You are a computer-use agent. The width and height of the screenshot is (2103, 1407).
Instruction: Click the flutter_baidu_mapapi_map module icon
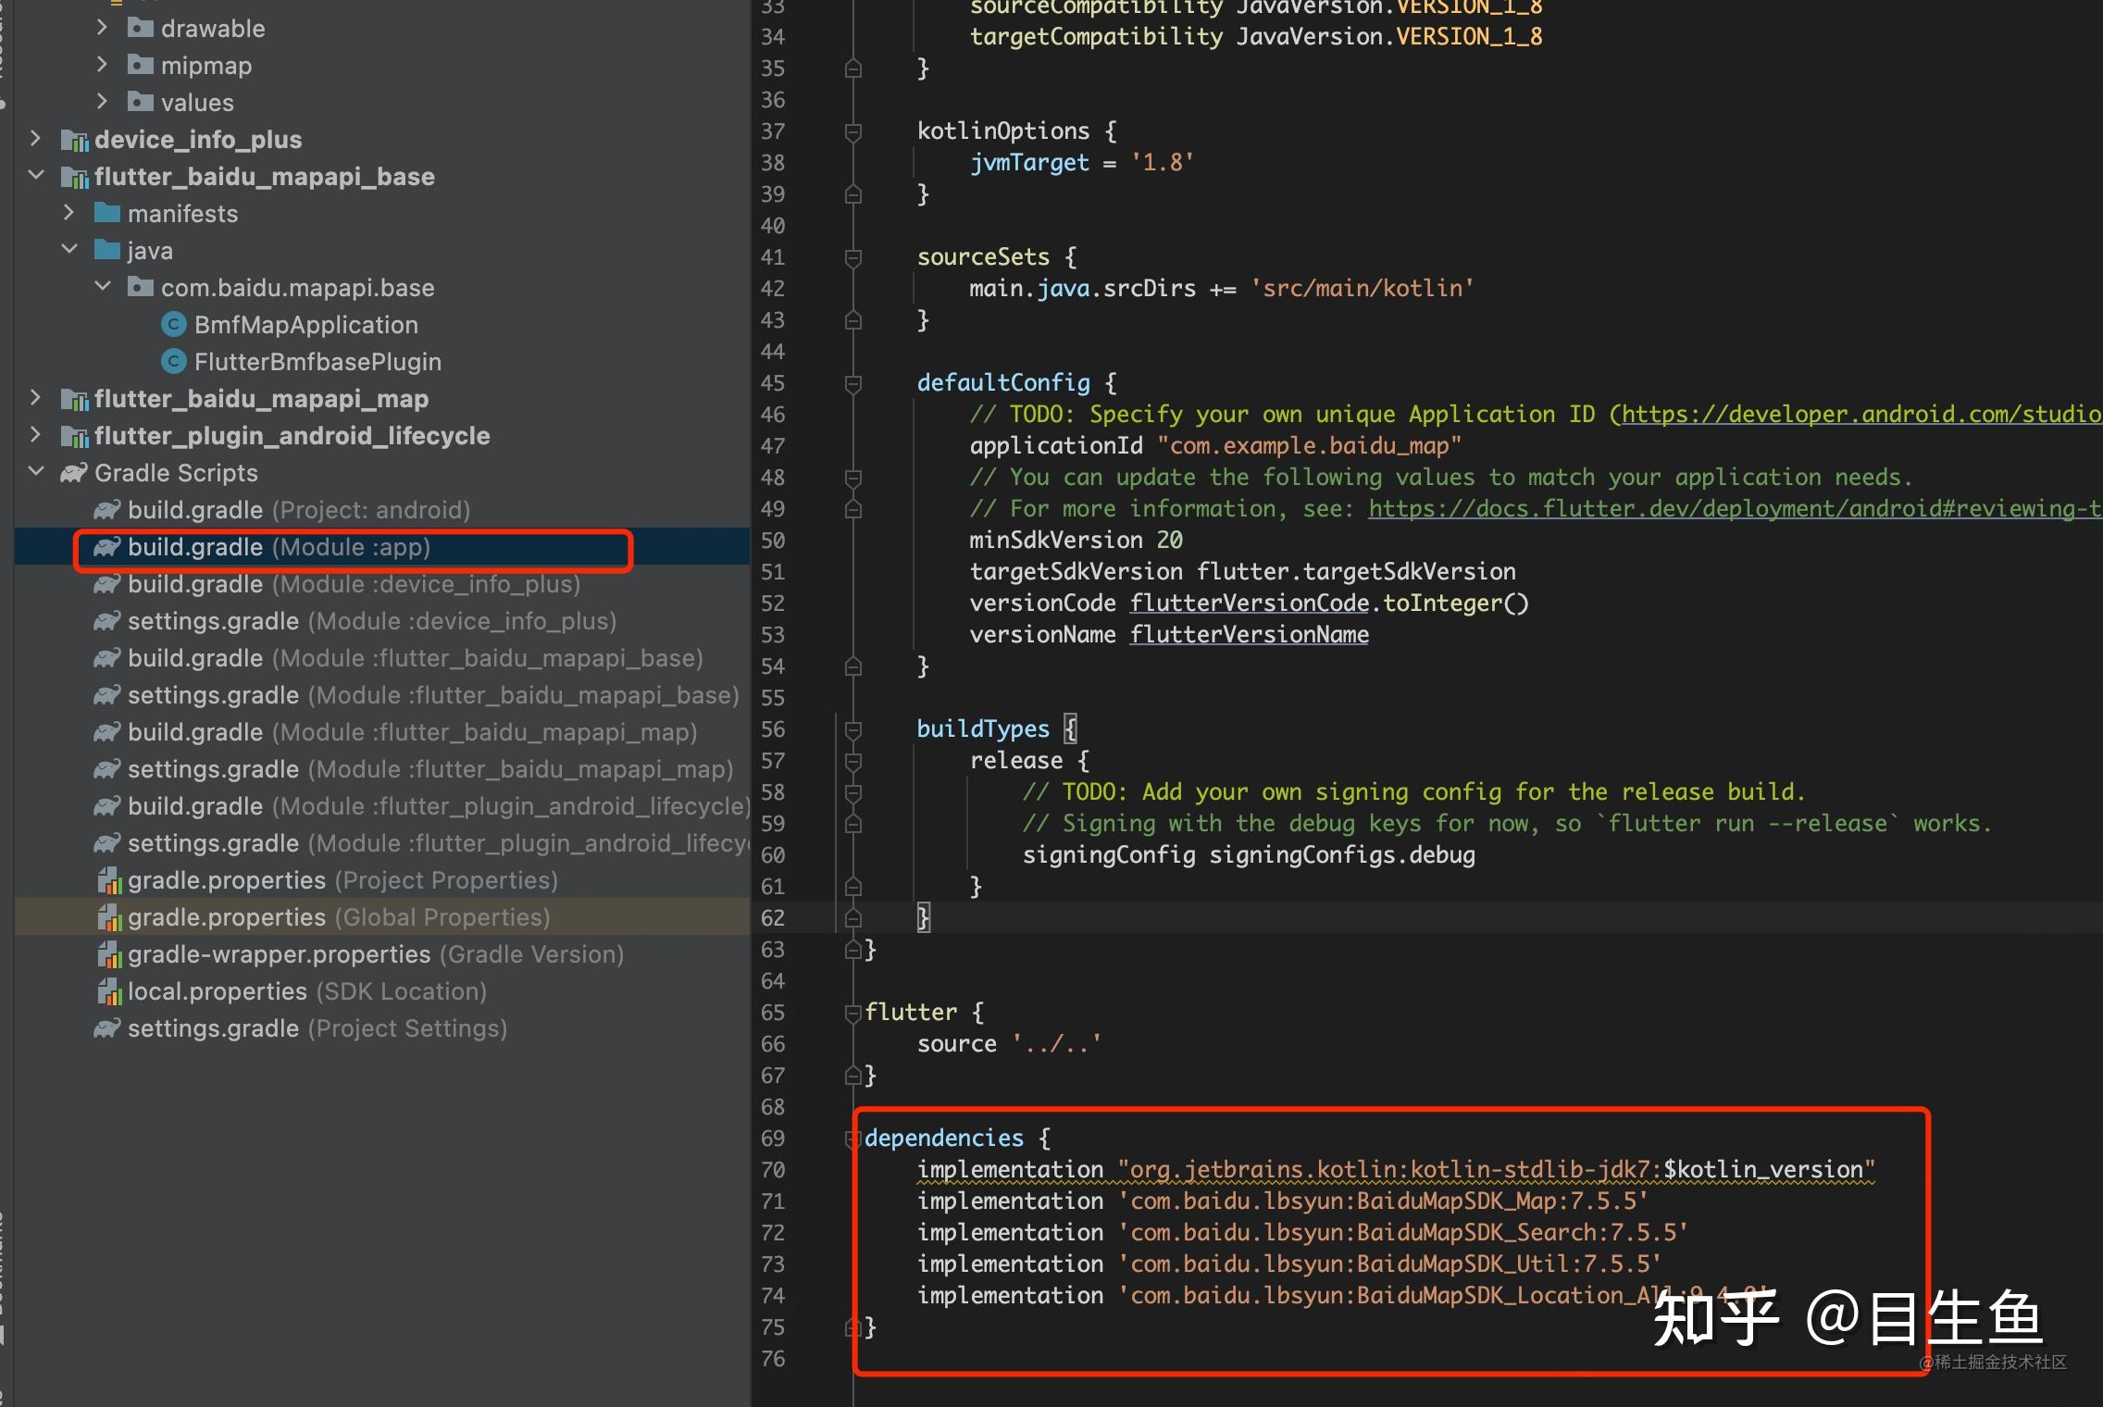click(x=74, y=399)
